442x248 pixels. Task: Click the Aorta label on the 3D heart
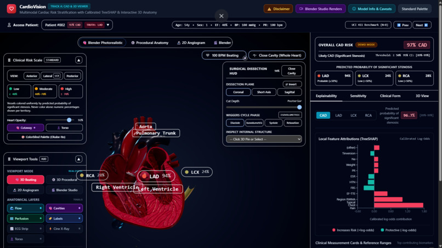[x=145, y=126]
